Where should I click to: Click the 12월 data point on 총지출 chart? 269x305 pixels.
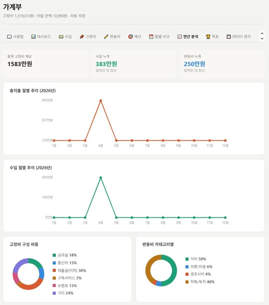[x=225, y=140]
